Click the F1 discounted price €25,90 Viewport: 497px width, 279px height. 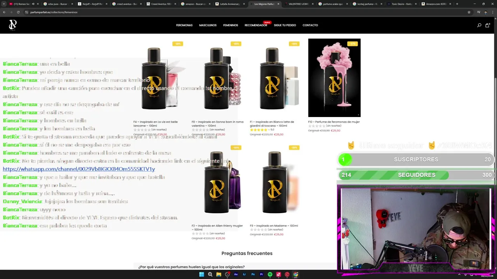[279, 134]
